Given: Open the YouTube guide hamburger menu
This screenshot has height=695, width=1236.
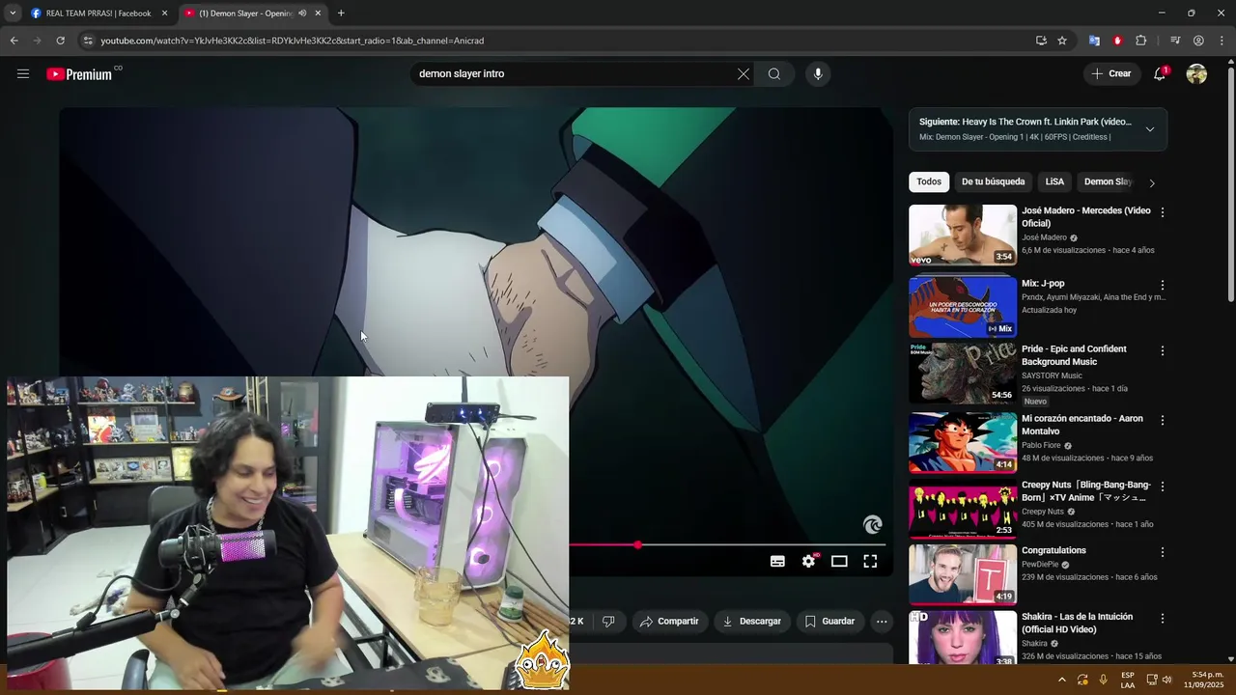Looking at the screenshot, I should tap(23, 73).
